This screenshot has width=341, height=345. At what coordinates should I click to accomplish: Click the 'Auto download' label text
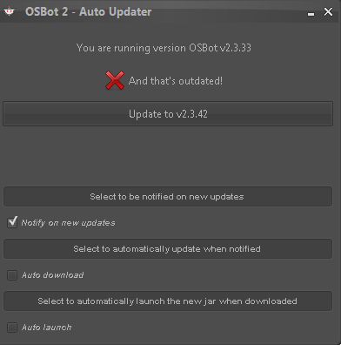click(52, 275)
